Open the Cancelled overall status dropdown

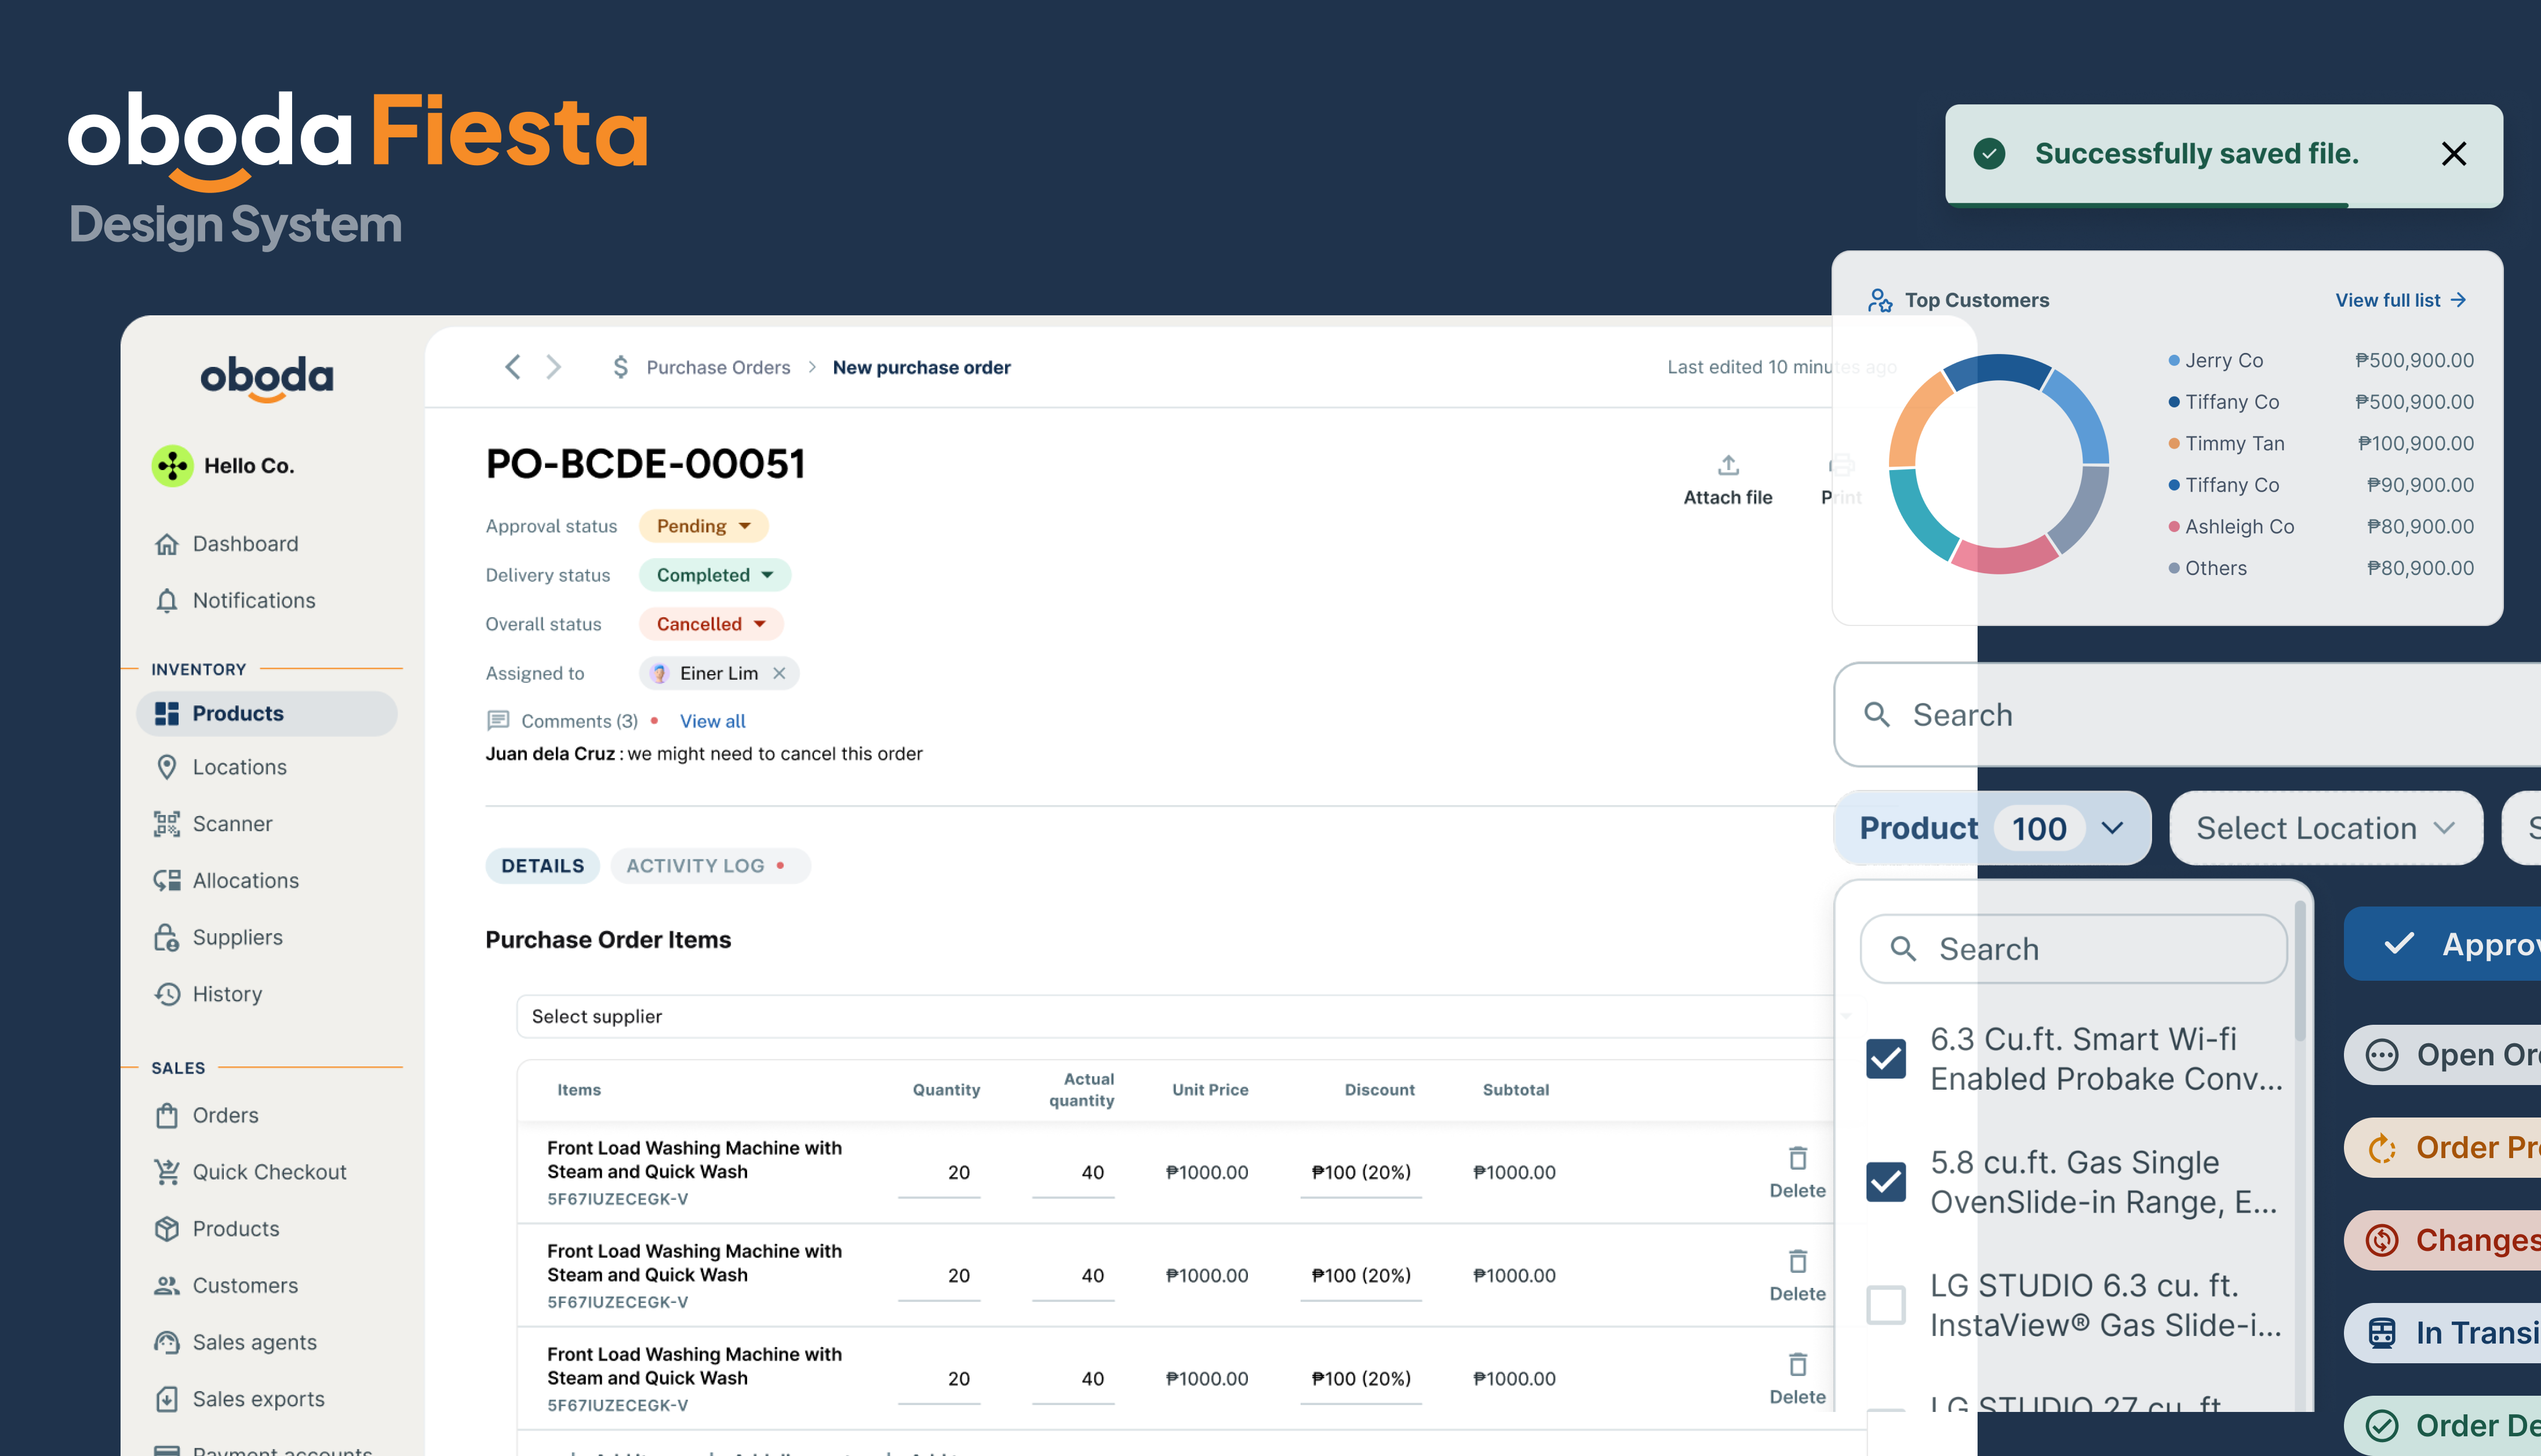[x=711, y=624]
